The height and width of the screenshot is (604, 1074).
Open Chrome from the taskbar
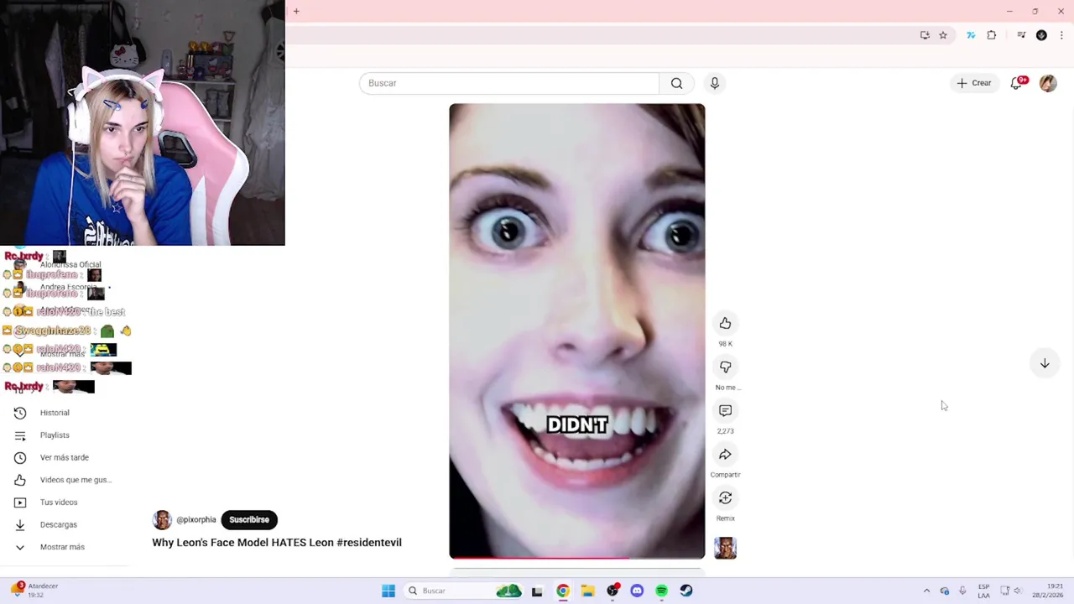[563, 591]
